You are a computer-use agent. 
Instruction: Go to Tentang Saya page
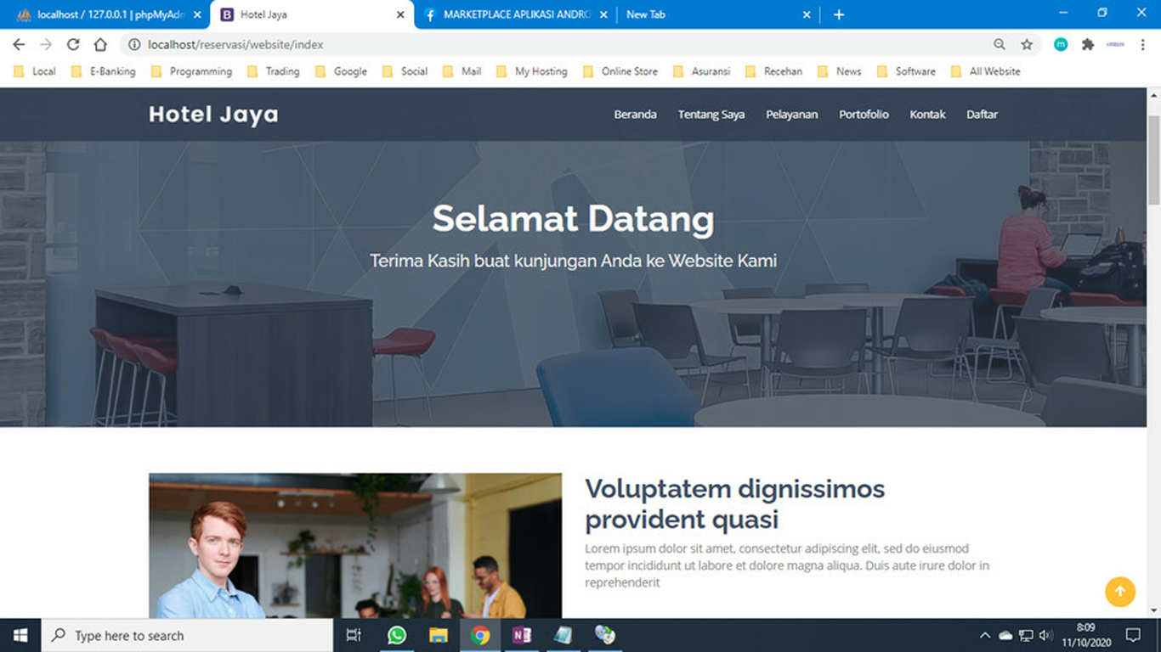coord(711,115)
